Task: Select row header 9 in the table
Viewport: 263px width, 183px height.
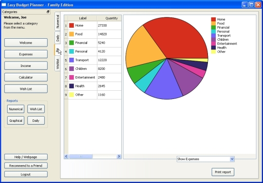Action: point(66,95)
